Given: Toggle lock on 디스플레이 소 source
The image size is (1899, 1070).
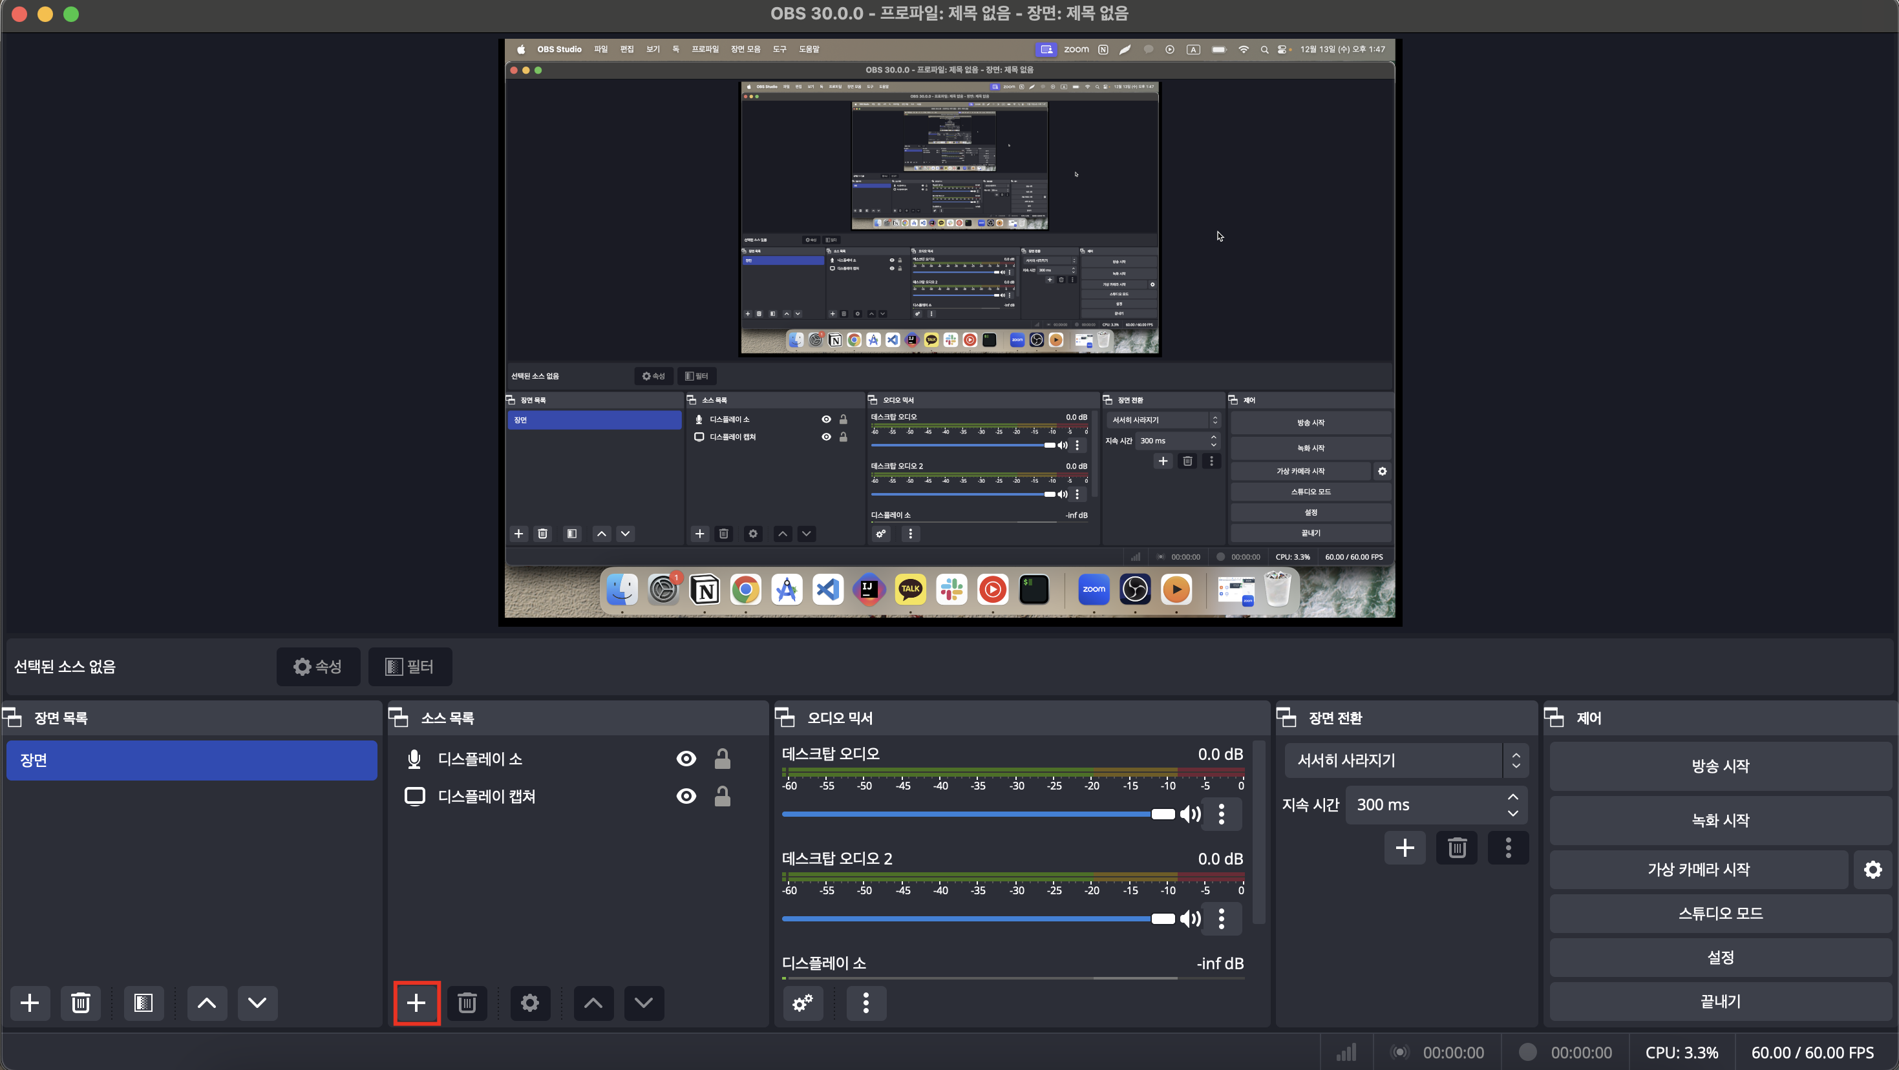Looking at the screenshot, I should (722, 759).
